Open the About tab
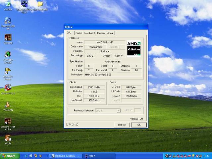The width and height of the screenshot is (212, 159). [110, 33]
